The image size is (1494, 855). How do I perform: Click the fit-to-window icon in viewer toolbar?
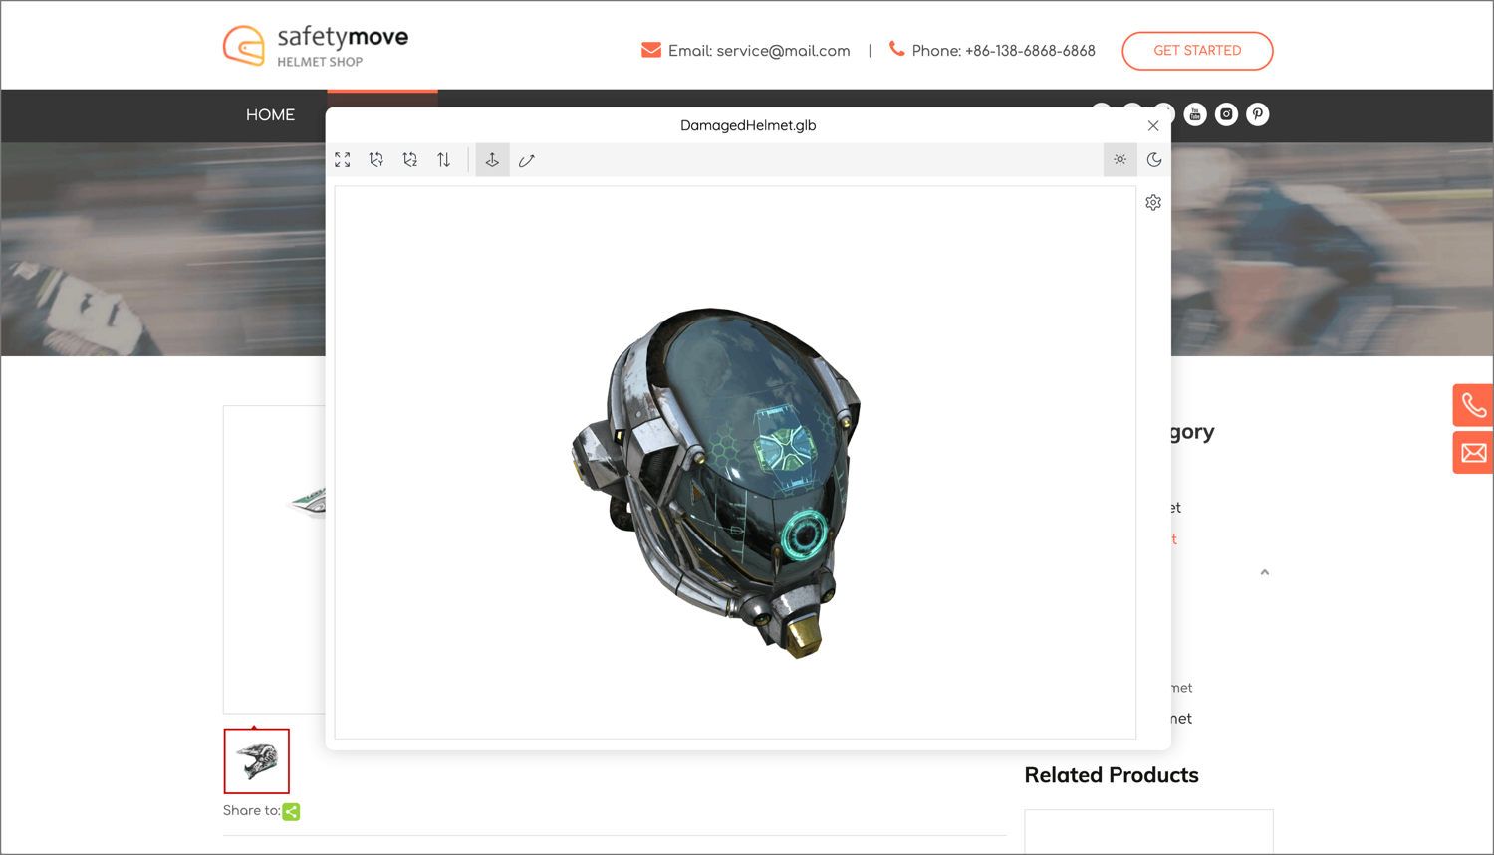(343, 160)
